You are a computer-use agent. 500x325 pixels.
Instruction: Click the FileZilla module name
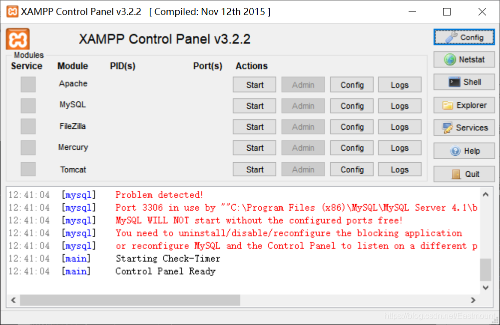73,126
